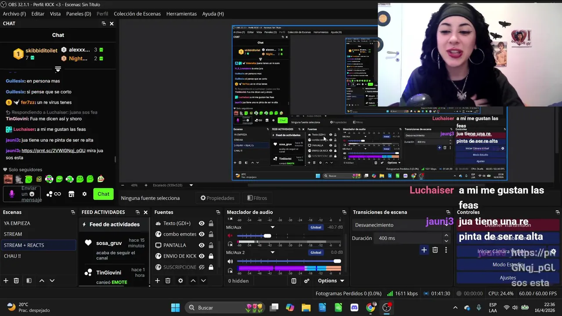Image resolution: width=562 pixels, height=316 pixels.
Task: Toggle visibility of combo emotes source
Action: click(202, 234)
